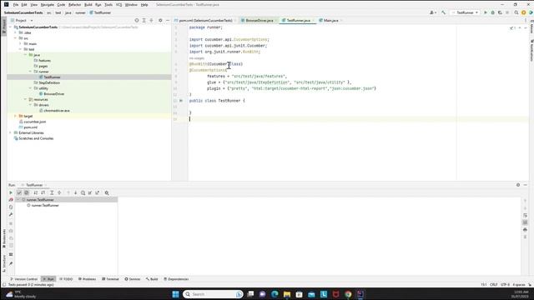
Task: Import tests from file icon in Run toolbar
Action: pos(90,192)
